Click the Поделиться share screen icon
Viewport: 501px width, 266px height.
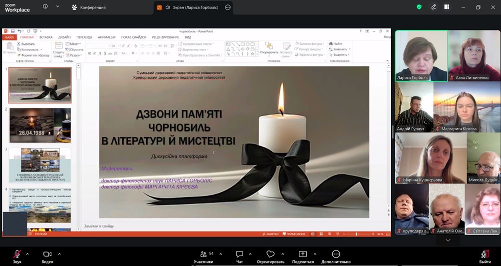[x=302, y=254]
